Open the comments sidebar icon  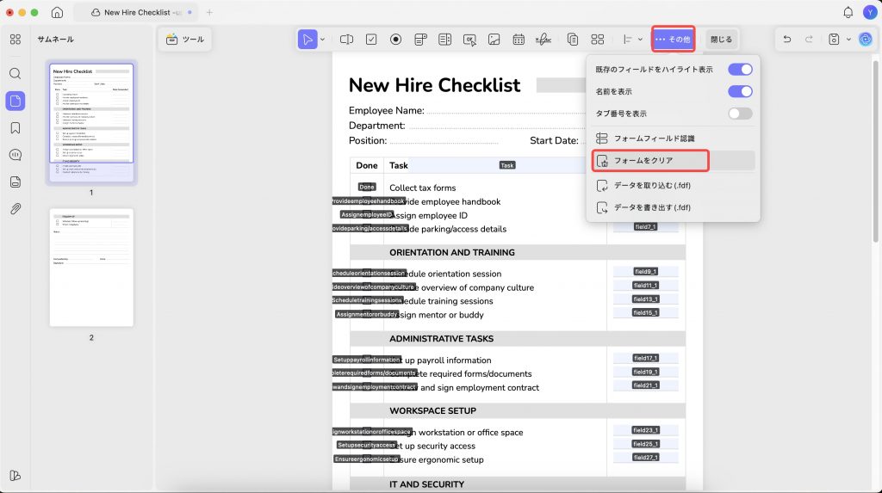(x=16, y=155)
